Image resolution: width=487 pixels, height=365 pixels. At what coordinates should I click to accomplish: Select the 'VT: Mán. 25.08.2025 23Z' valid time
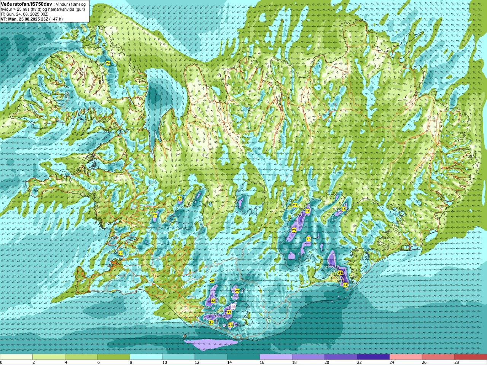24,19
